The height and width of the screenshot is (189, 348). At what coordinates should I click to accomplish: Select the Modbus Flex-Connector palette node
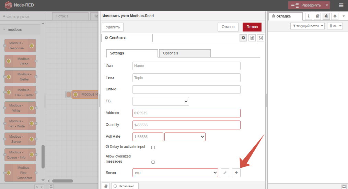click(x=20, y=173)
